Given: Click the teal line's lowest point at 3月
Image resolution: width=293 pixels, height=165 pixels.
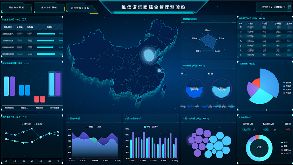Looking at the screenshot, I should (x=23, y=143).
